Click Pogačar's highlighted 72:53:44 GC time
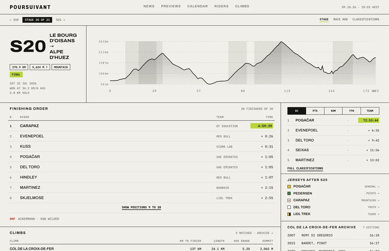Viewport: 389px width, 251px height. coord(369,121)
